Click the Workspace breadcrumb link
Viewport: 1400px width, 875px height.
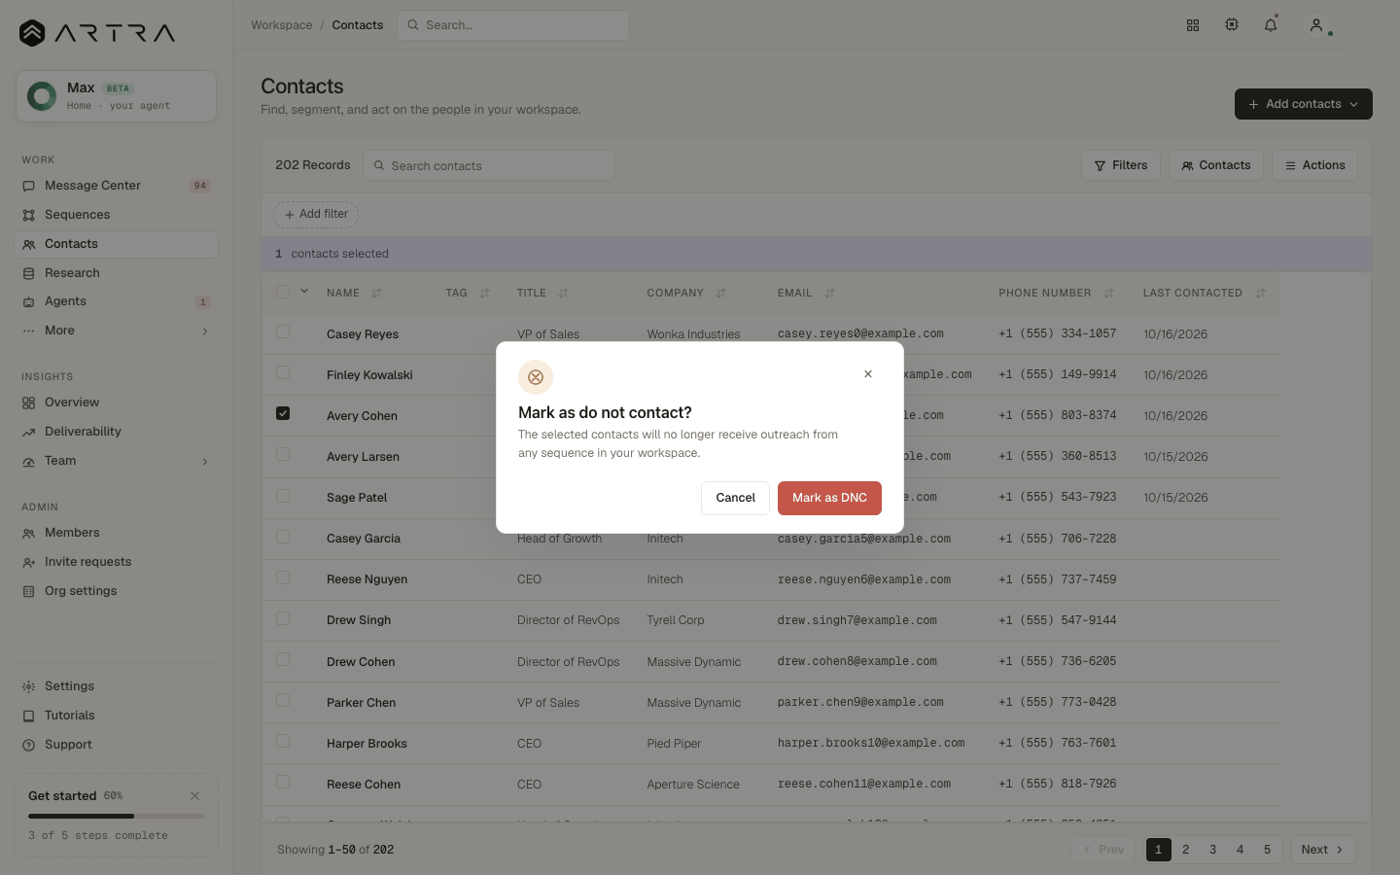coord(282,25)
